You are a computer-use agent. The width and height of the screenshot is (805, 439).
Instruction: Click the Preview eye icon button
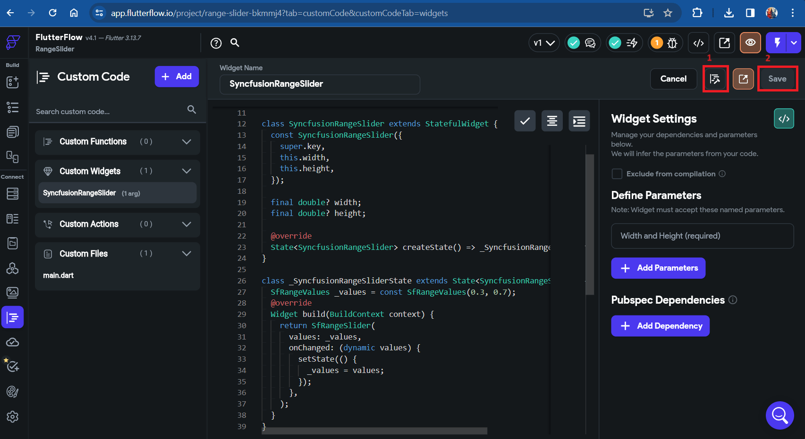coord(750,42)
